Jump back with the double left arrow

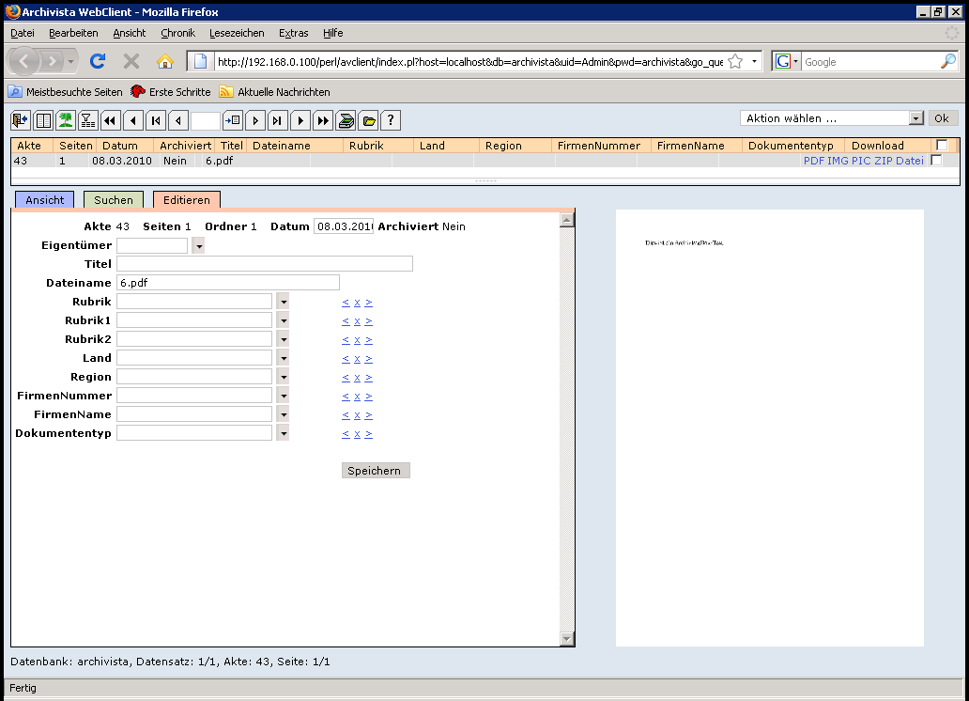tap(111, 120)
